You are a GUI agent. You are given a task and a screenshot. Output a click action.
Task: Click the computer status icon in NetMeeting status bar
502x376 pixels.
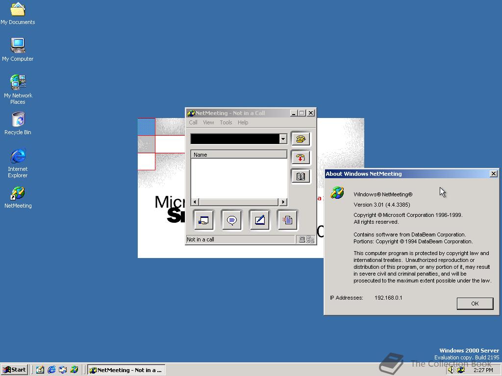pyautogui.click(x=302, y=239)
